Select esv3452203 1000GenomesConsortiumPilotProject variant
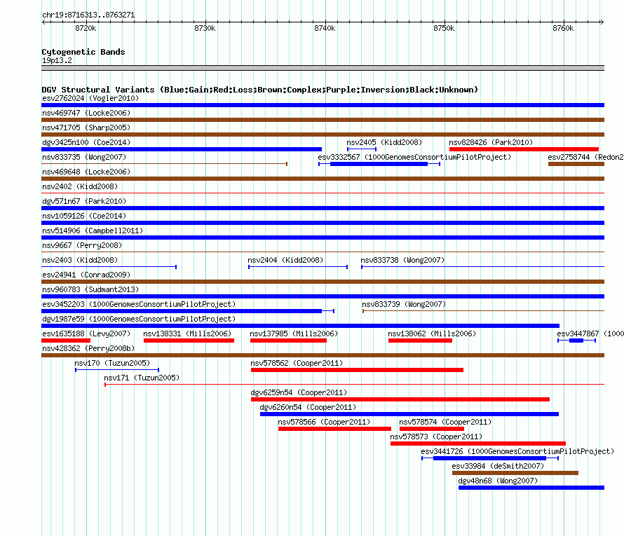Viewport: 624px width, 536px height. point(188,311)
